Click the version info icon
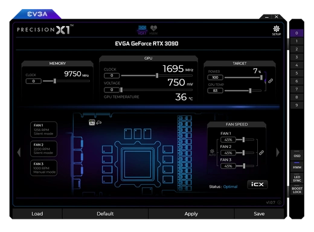 click(279, 202)
